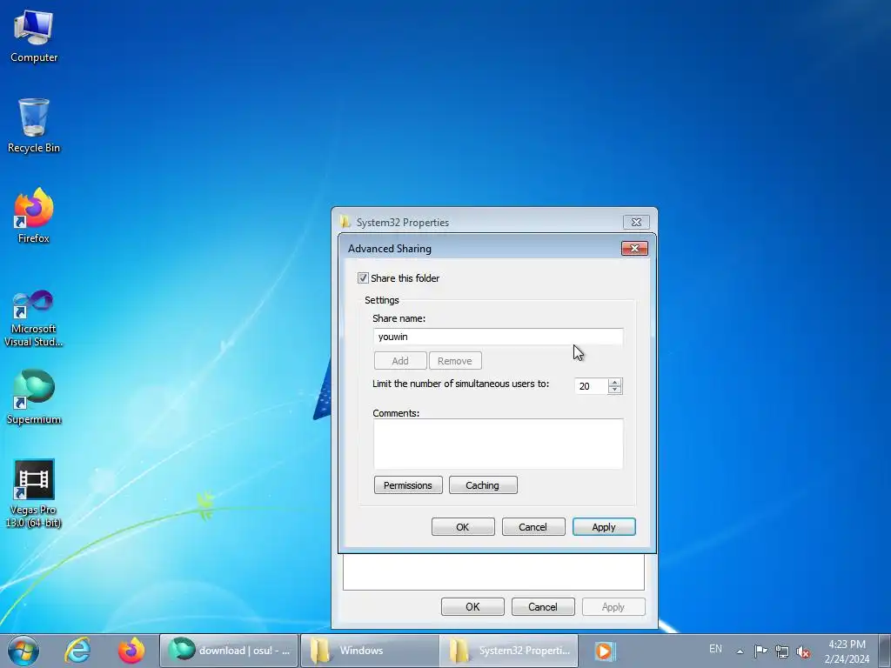Viewport: 891px width, 668px height.
Task: Open the Windows Start menu orb
Action: [23, 651]
